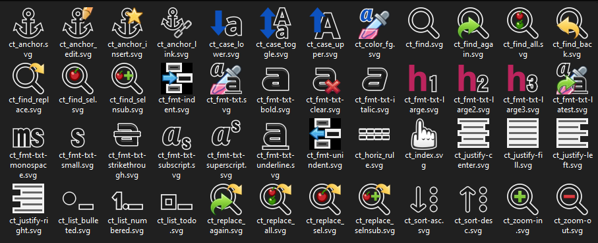Select the ct_color_fg.svg color dropper icon
598x243 pixels.
[x=374, y=23]
